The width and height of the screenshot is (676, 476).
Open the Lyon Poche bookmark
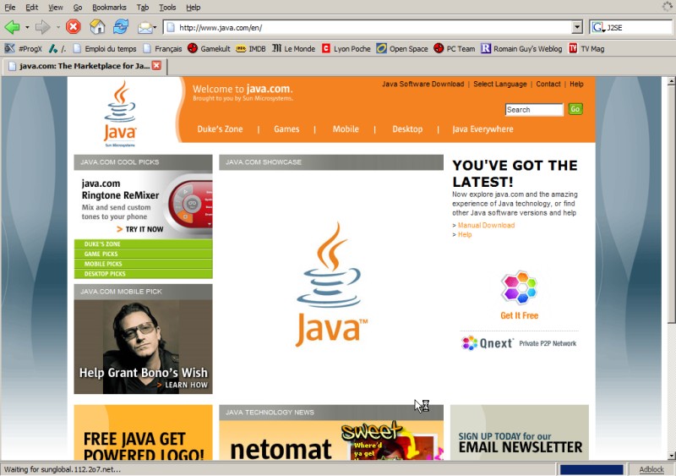pyautogui.click(x=346, y=49)
